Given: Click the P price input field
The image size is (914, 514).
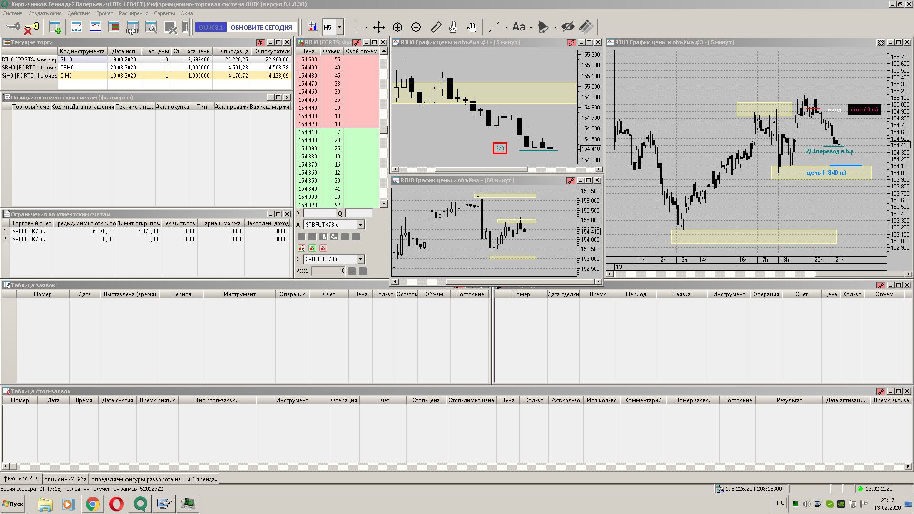Looking at the screenshot, I should [x=319, y=214].
